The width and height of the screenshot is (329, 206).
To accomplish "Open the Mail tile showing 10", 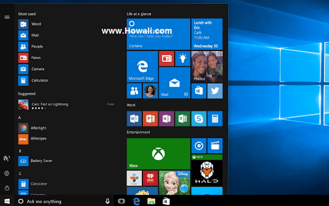I will [x=175, y=83].
